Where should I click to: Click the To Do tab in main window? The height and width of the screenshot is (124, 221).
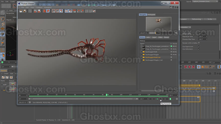210,19
